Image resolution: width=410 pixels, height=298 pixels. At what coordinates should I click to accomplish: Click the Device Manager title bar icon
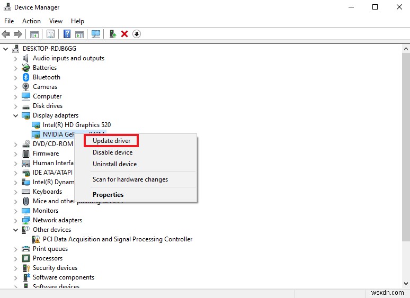[7, 7]
